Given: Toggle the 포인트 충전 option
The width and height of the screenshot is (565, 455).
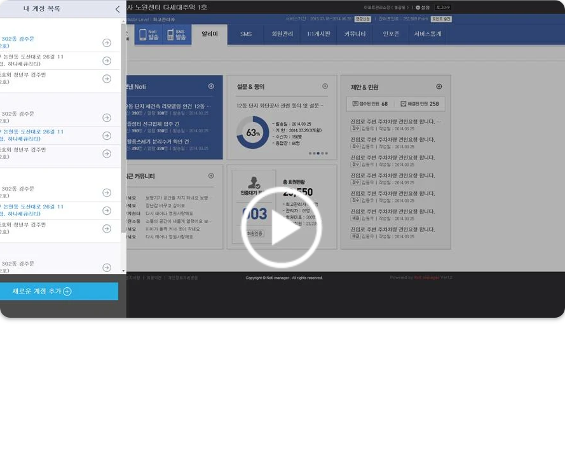Looking at the screenshot, I should tap(441, 18).
